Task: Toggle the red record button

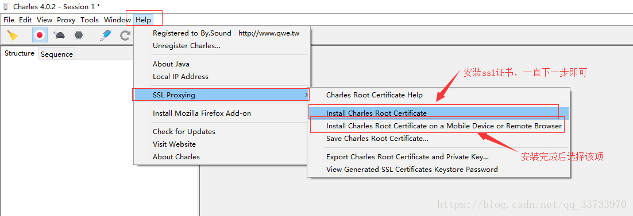Action: pyautogui.click(x=40, y=35)
